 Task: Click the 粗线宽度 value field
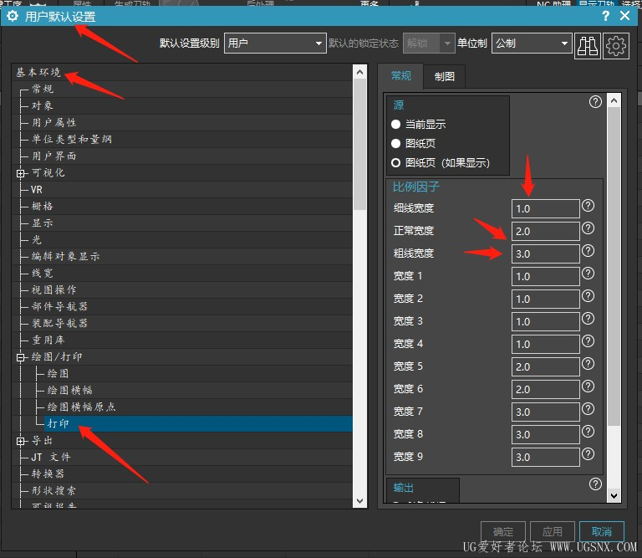point(545,253)
